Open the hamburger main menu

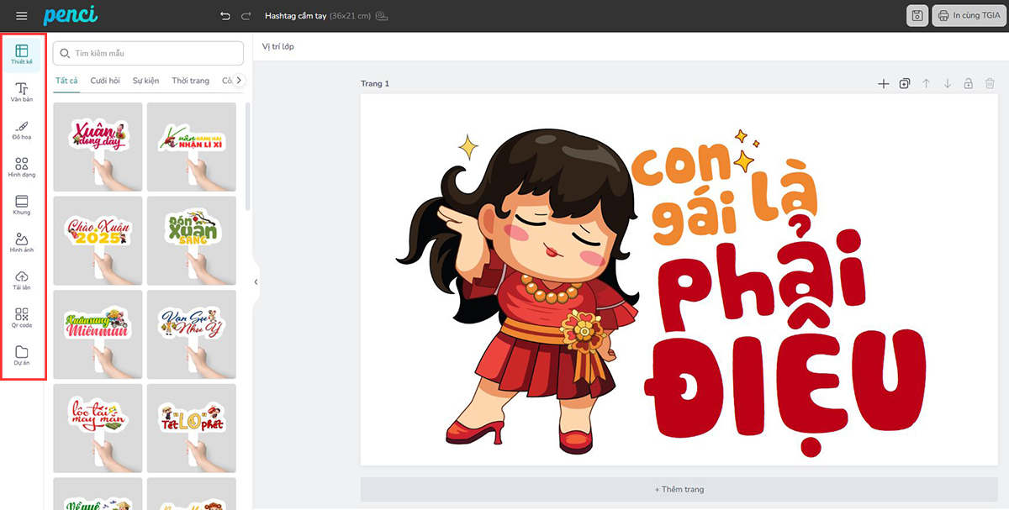click(x=21, y=16)
